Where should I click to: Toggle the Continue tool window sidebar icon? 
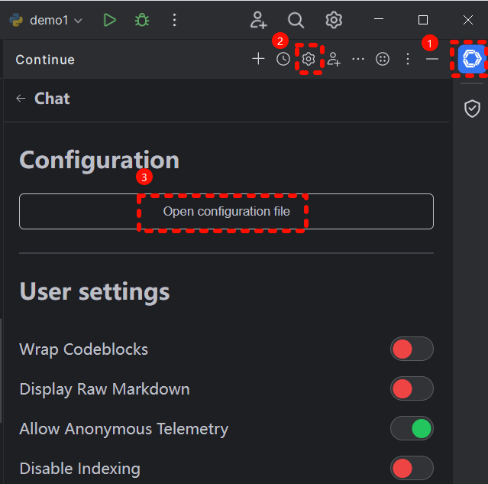tap(471, 59)
